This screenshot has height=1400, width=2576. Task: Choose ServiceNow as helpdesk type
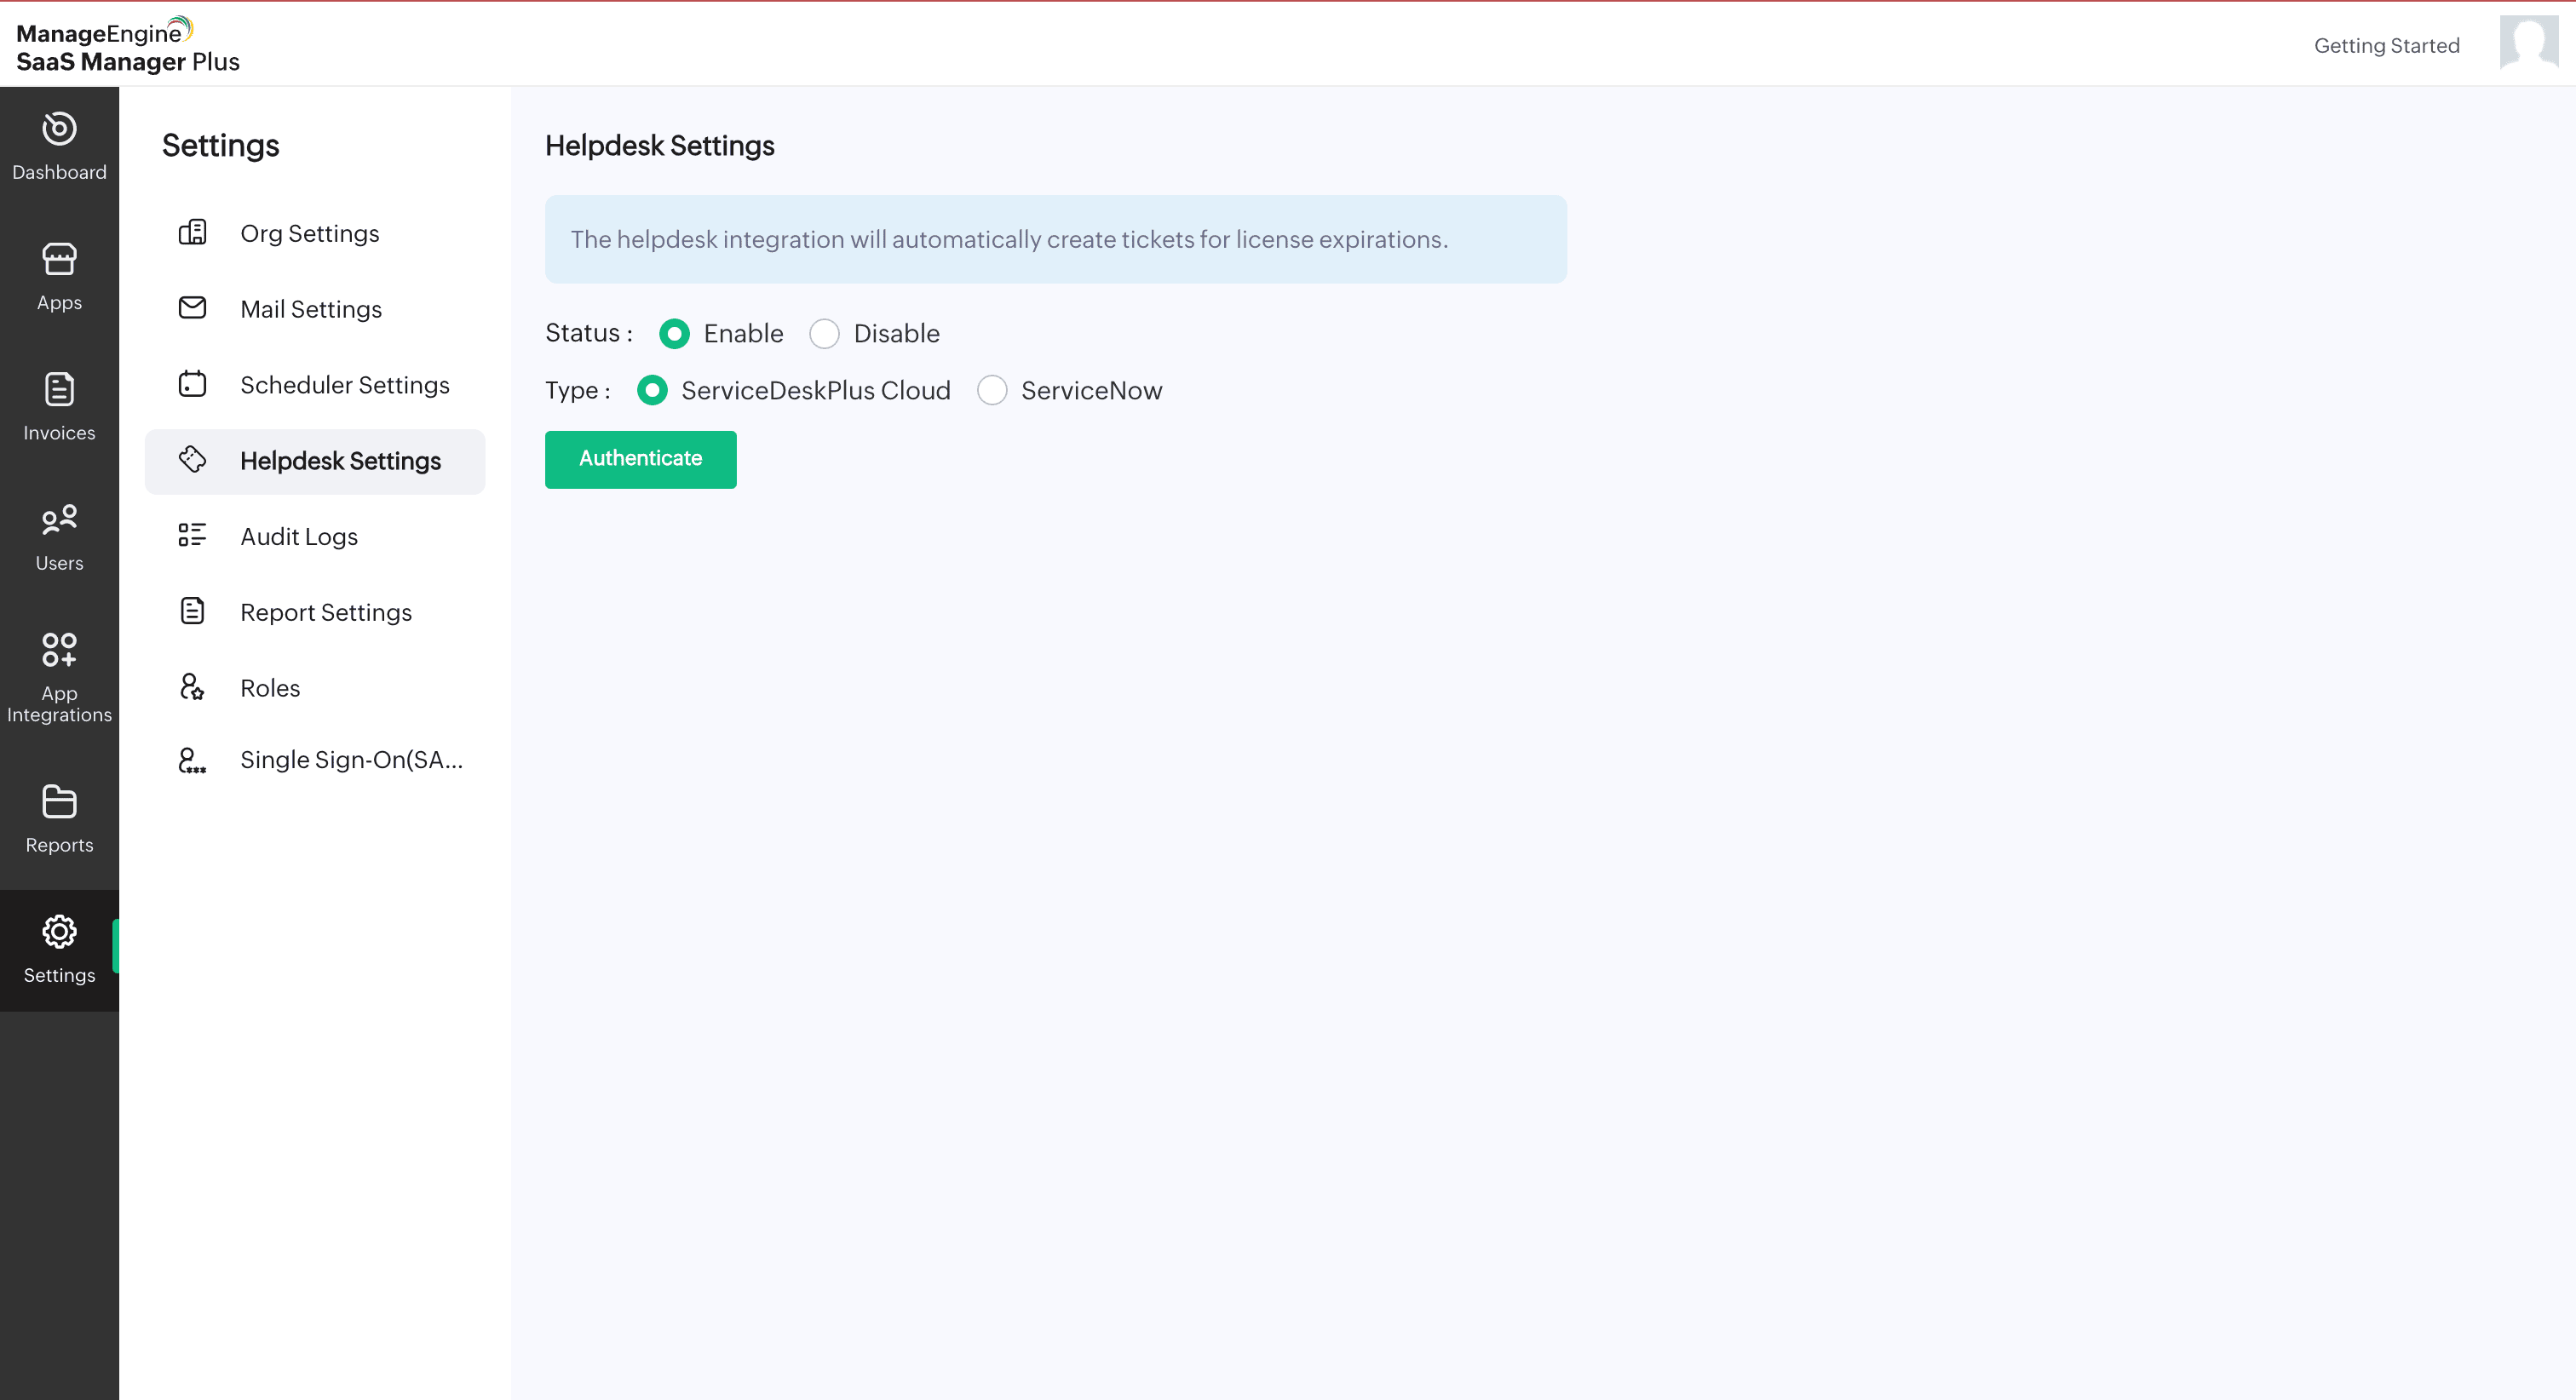(x=992, y=391)
